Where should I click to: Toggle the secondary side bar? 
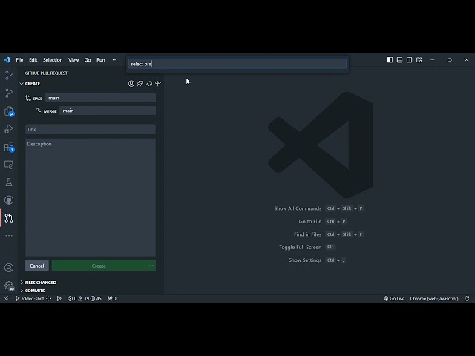tap(409, 60)
